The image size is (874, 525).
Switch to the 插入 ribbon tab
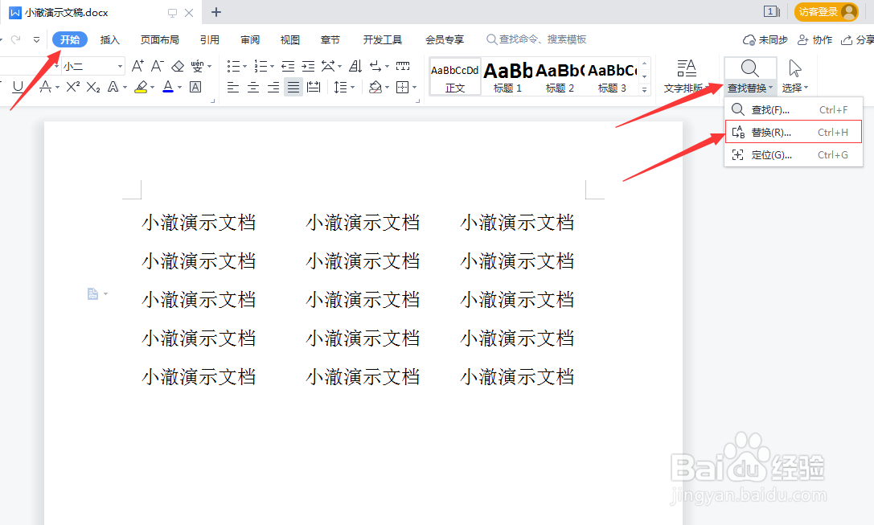[110, 39]
